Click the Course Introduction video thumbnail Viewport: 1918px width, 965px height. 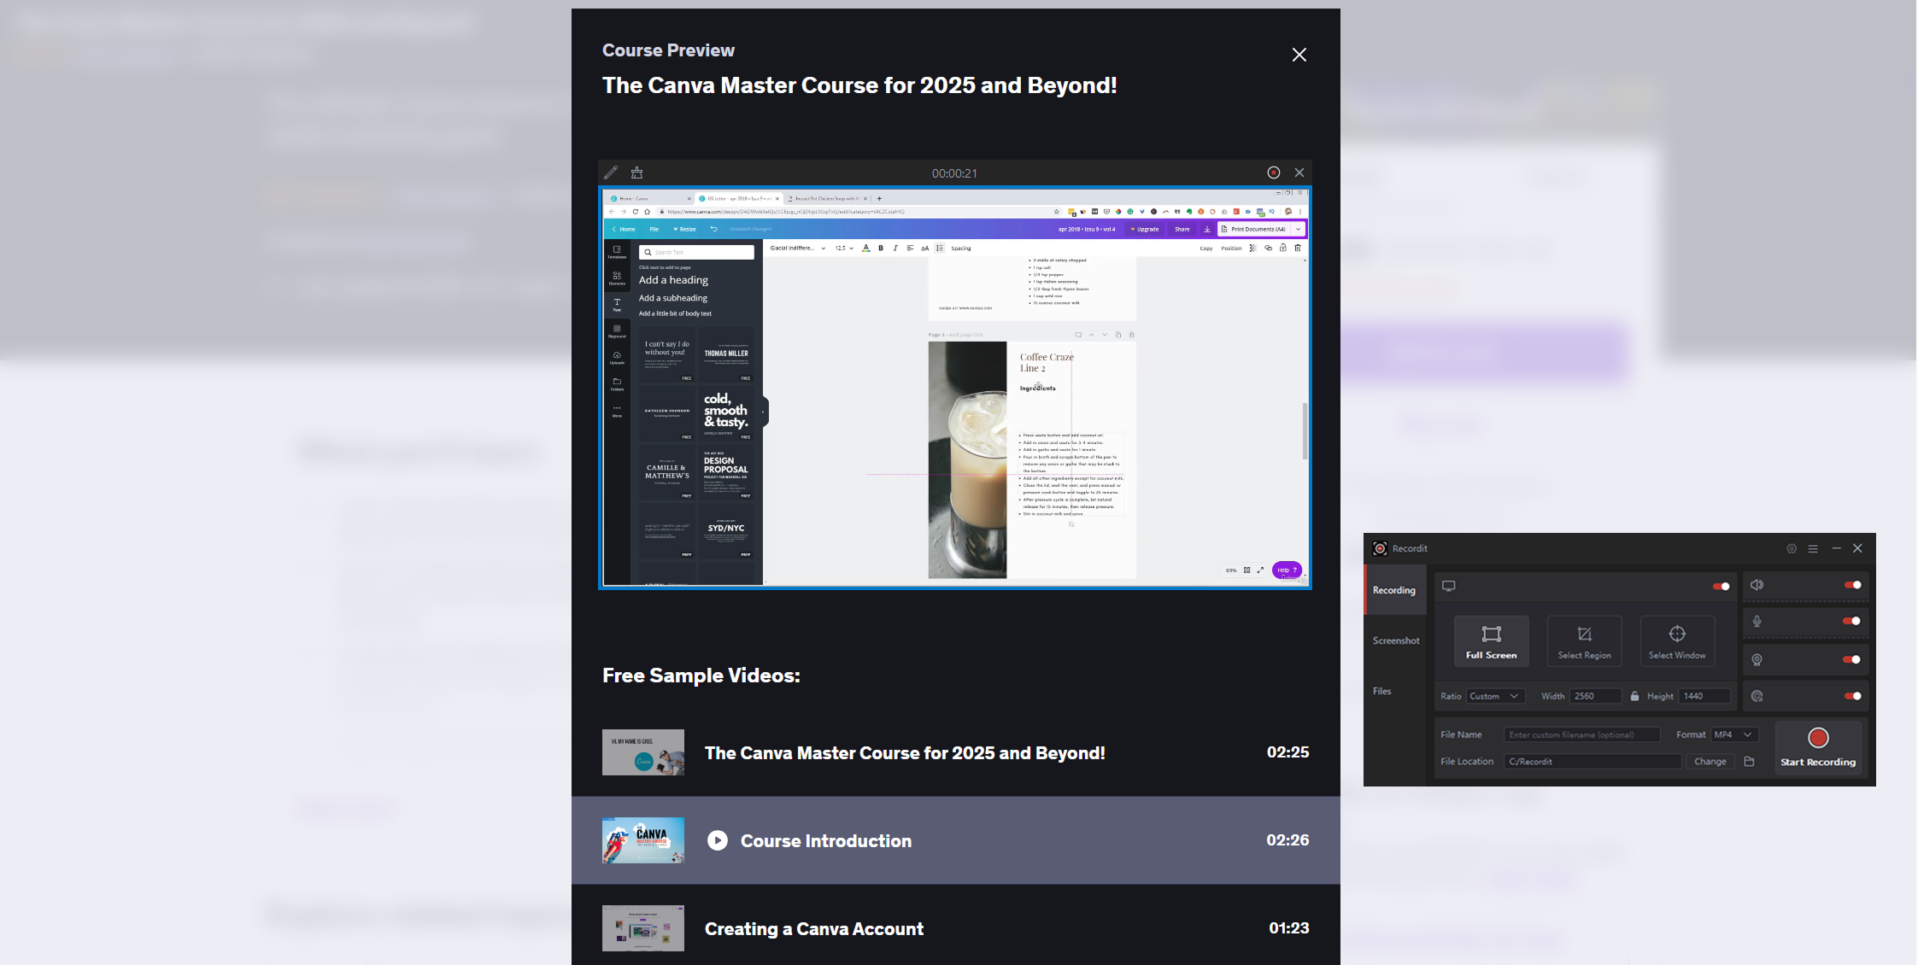643,840
